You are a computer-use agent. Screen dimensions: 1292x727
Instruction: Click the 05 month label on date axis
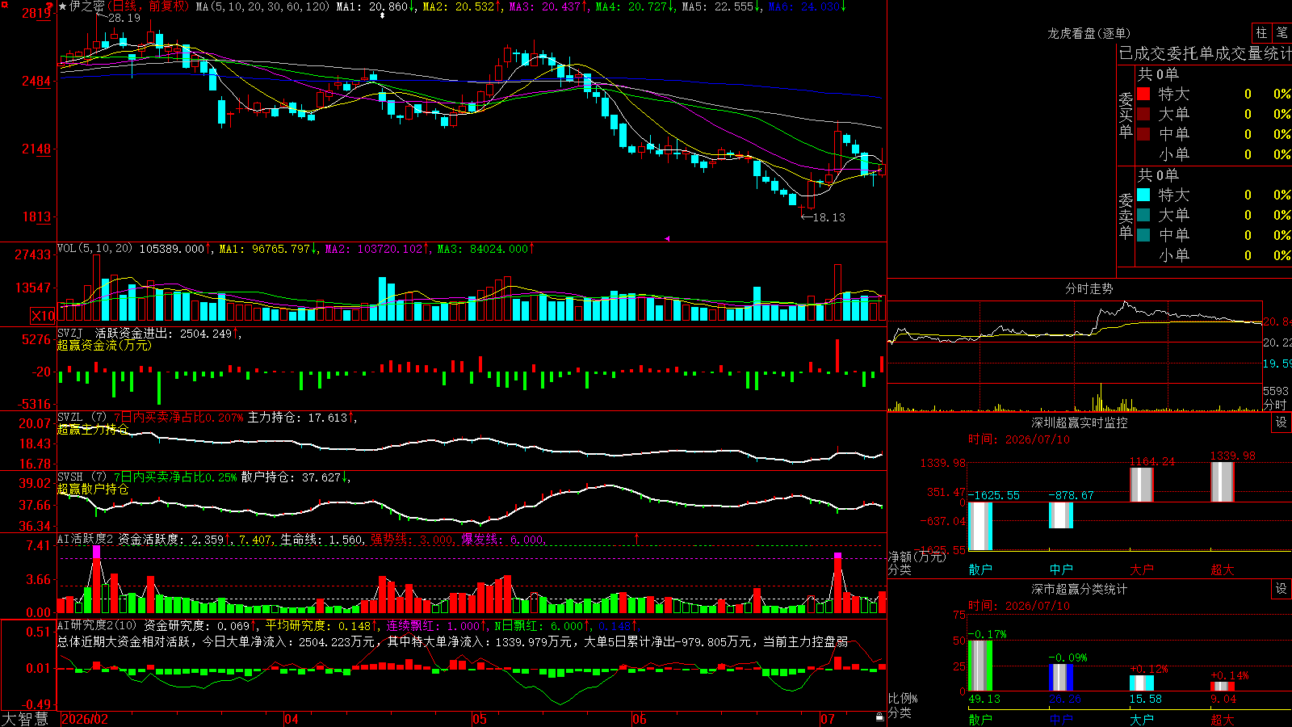point(480,719)
